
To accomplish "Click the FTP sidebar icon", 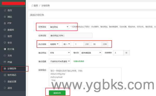I will point(5,23).
